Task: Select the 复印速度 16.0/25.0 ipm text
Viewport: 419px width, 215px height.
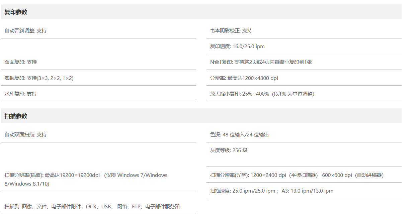Action: tap(237, 46)
